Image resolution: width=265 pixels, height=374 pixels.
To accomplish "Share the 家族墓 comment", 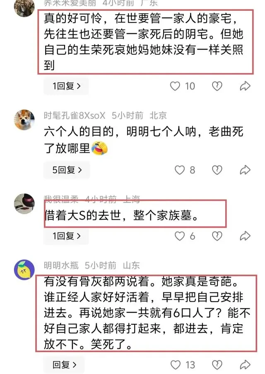I will 245,236.
